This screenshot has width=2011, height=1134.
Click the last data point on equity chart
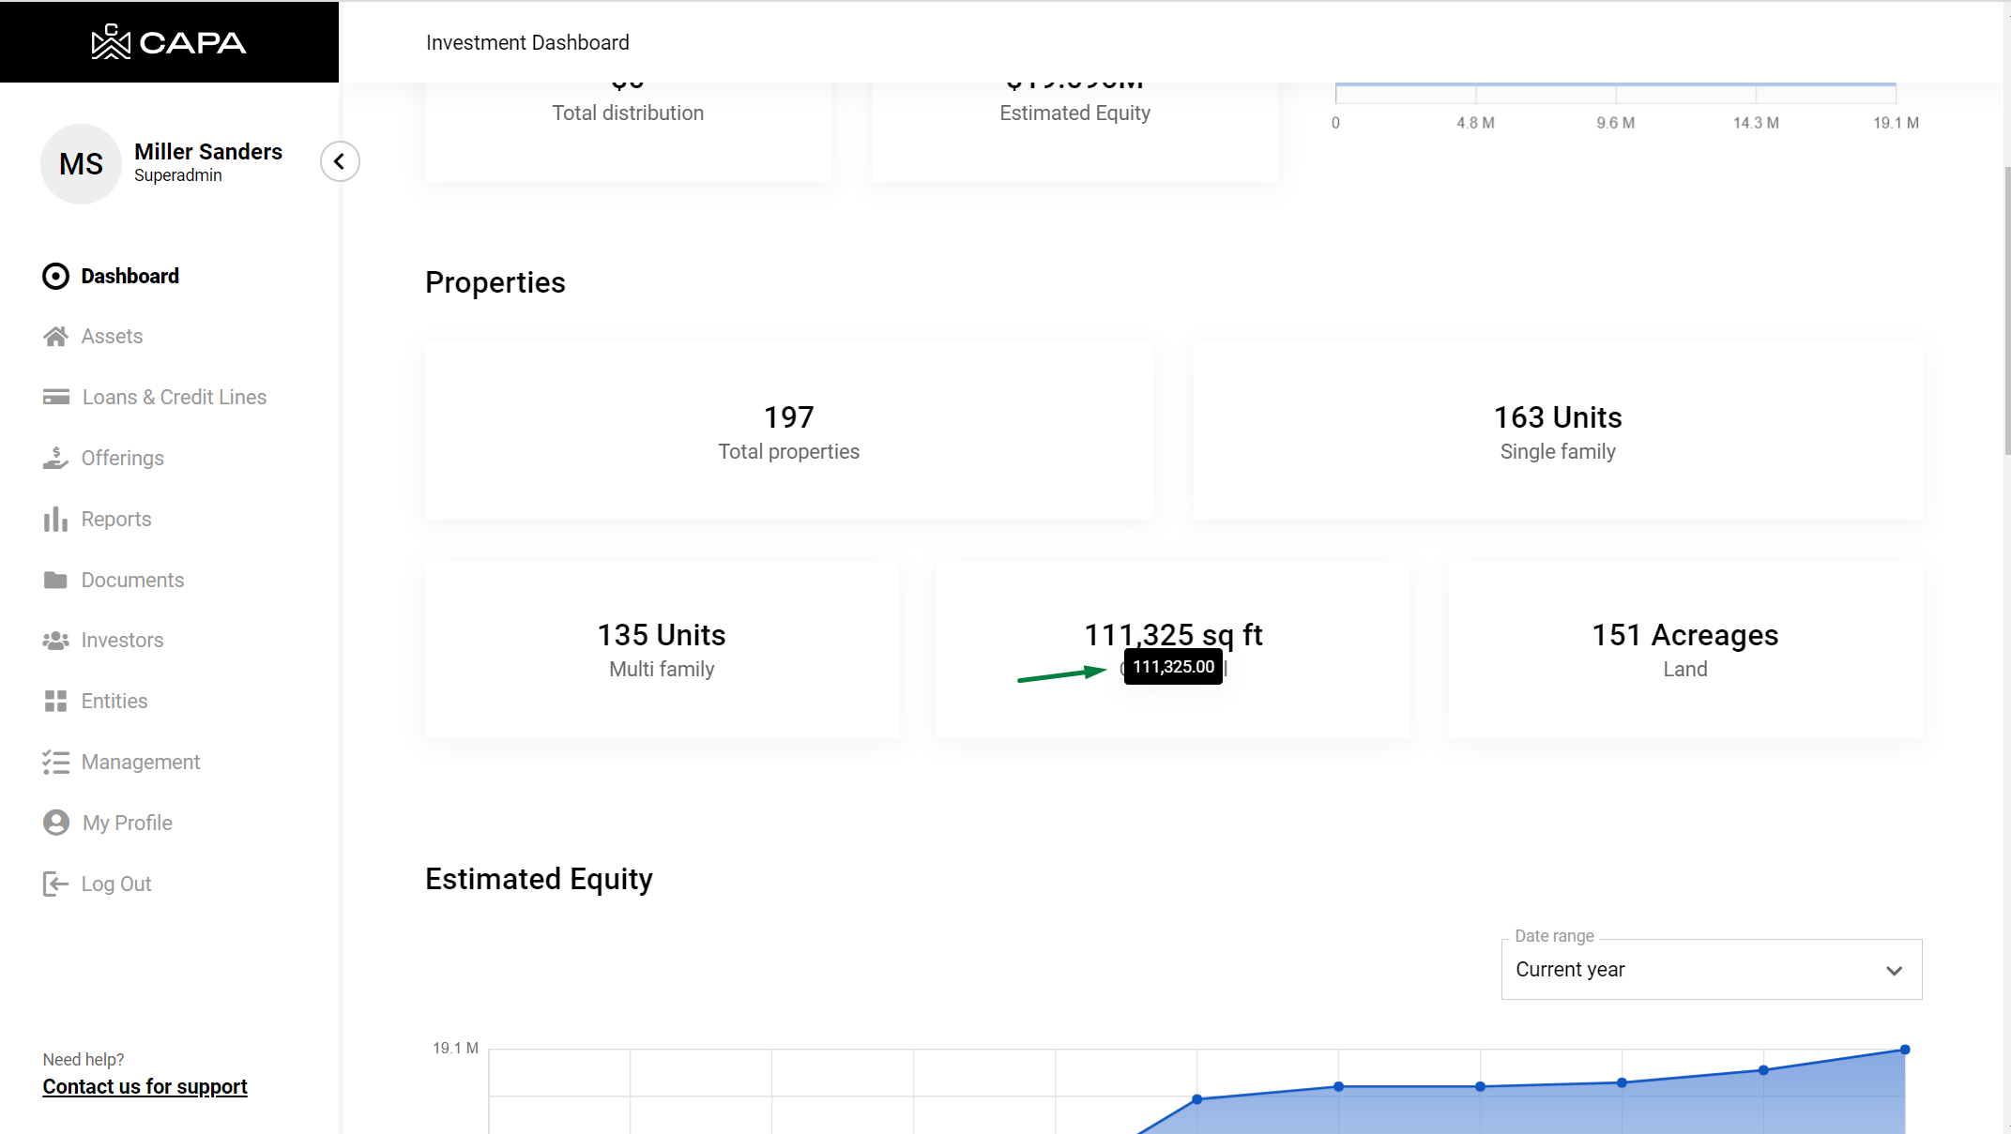[x=1905, y=1050]
